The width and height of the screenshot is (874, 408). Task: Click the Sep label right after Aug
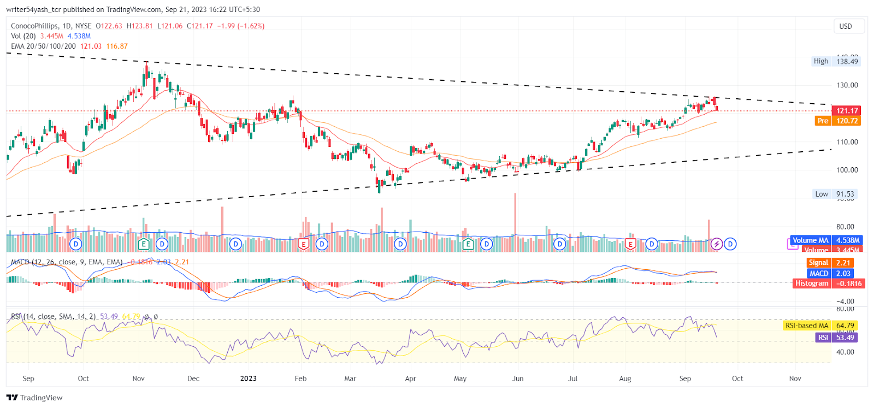685,379
